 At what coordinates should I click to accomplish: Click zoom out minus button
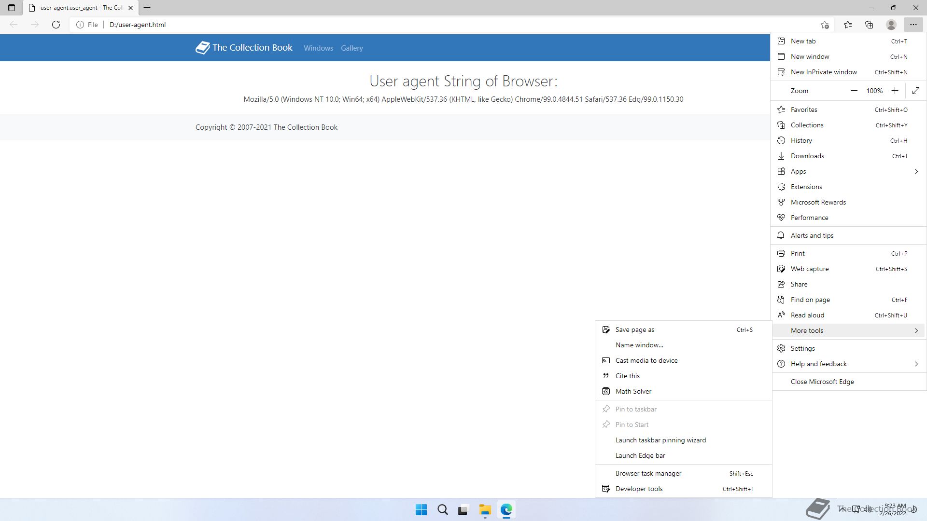coord(854,91)
